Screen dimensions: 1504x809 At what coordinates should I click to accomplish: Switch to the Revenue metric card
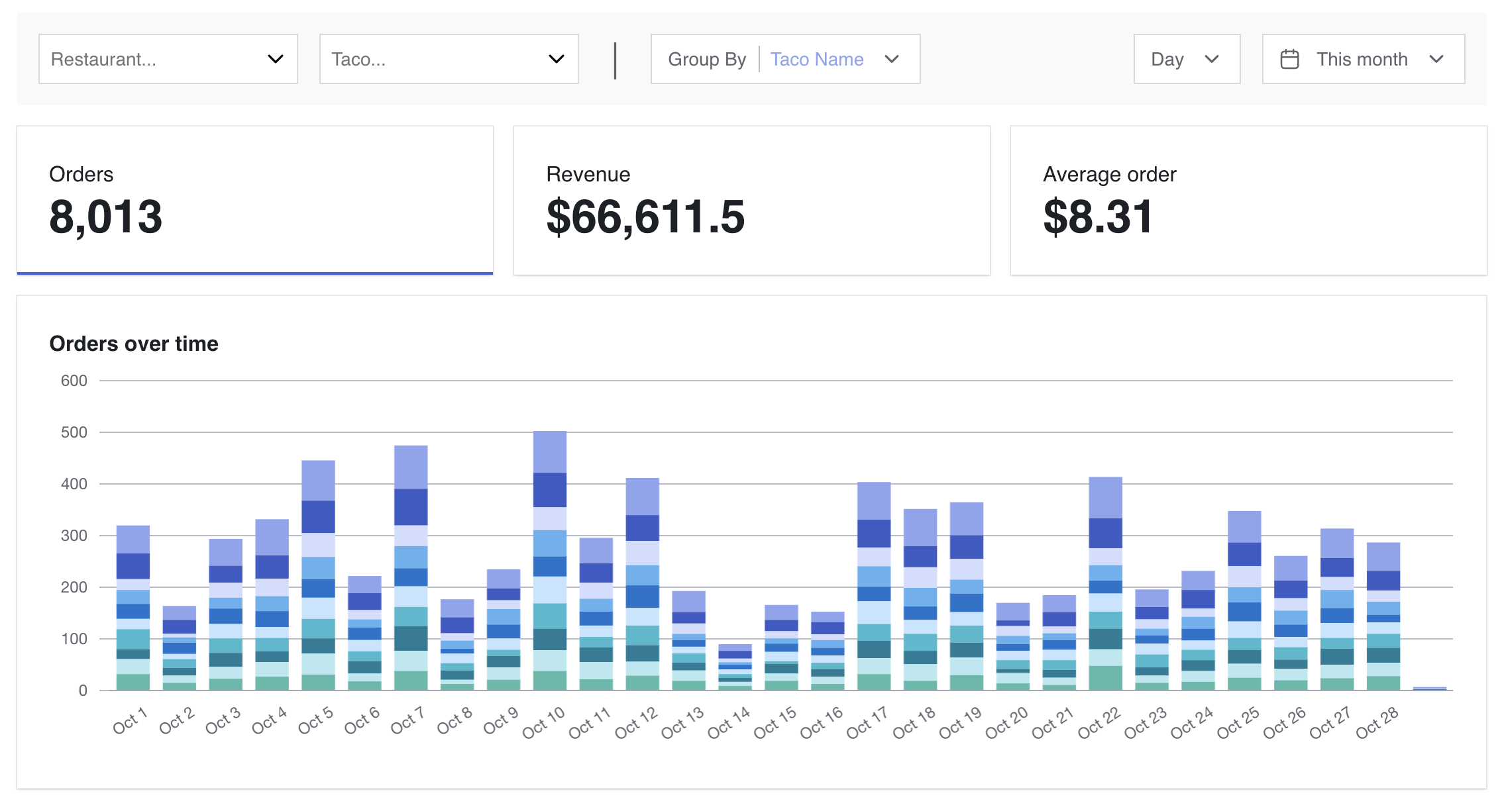[751, 200]
